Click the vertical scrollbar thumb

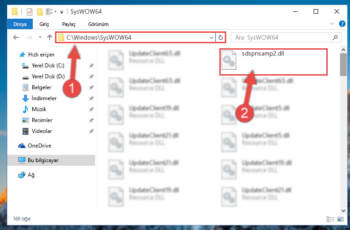point(343,65)
